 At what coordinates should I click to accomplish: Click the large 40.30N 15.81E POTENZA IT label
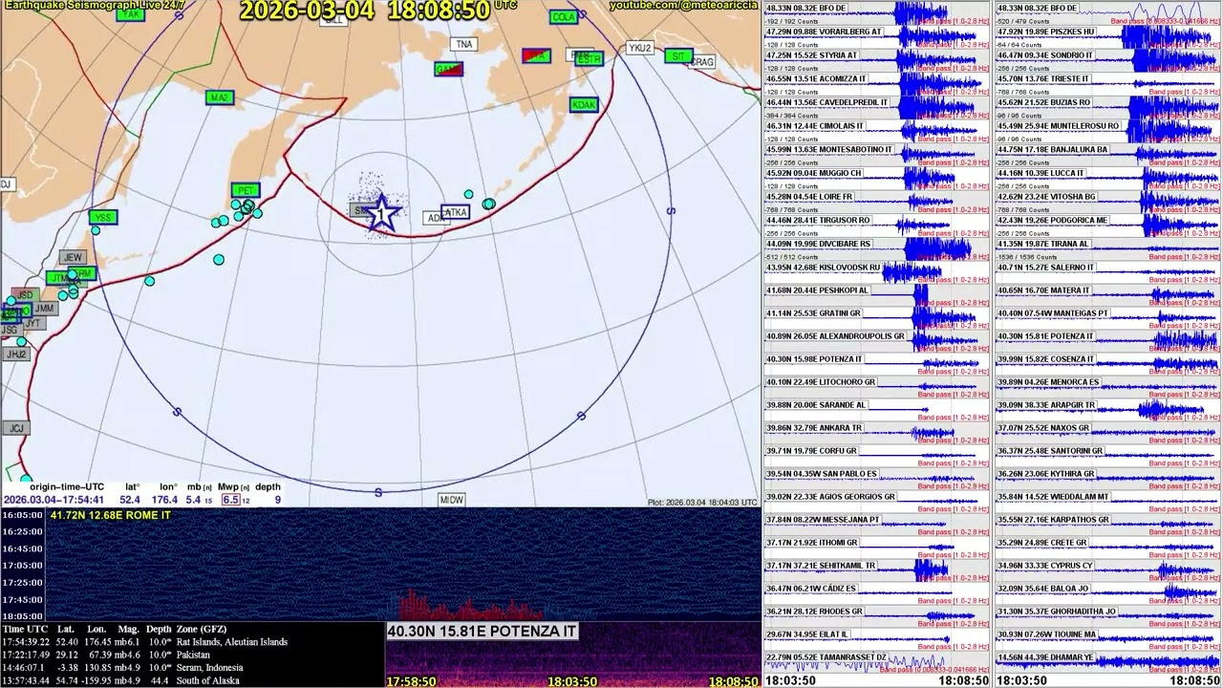point(482,632)
